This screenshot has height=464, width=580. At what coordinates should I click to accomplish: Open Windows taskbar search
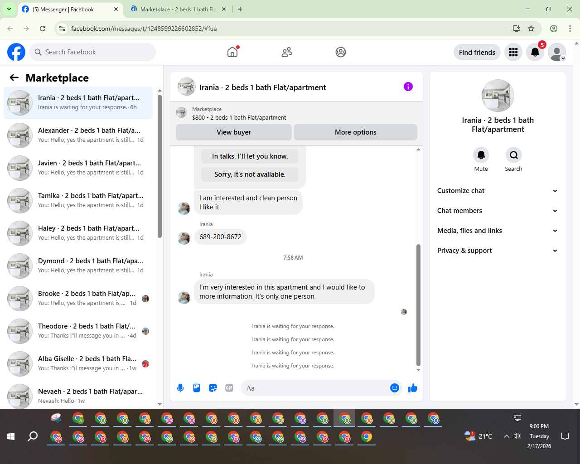33,436
